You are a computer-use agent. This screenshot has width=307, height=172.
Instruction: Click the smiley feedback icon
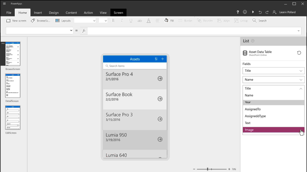245,12
